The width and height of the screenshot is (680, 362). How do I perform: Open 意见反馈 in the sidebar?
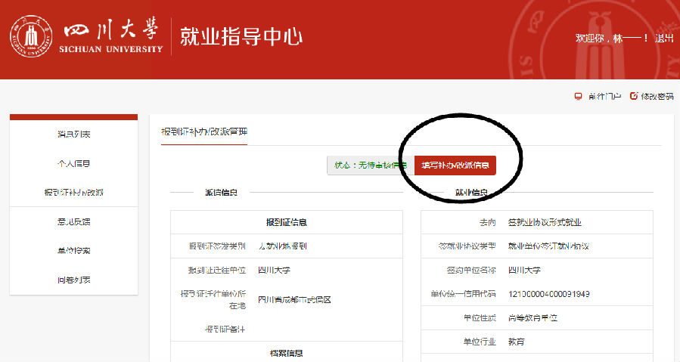click(x=73, y=221)
